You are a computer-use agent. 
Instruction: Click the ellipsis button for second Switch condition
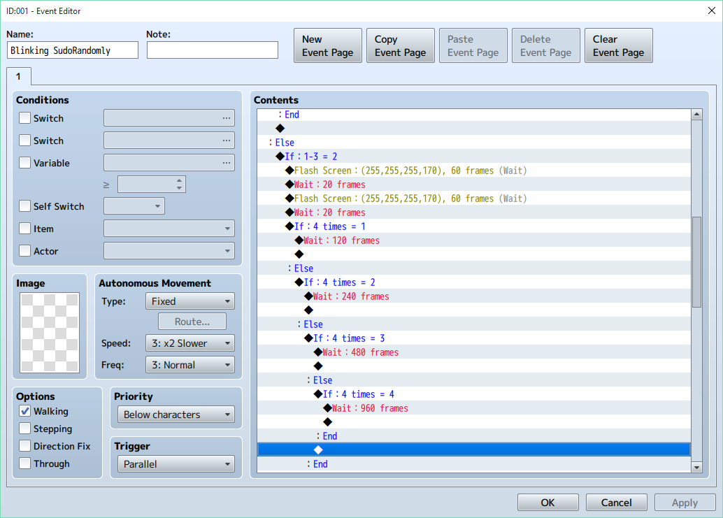[x=226, y=141]
